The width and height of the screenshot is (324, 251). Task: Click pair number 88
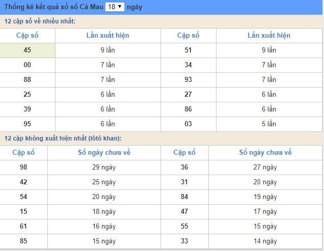[28, 79]
